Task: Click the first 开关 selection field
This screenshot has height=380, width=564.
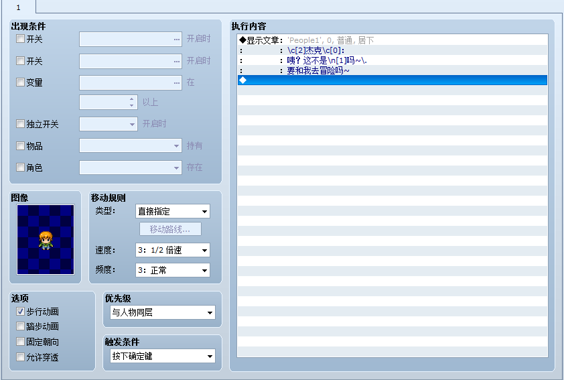Action: 130,40
